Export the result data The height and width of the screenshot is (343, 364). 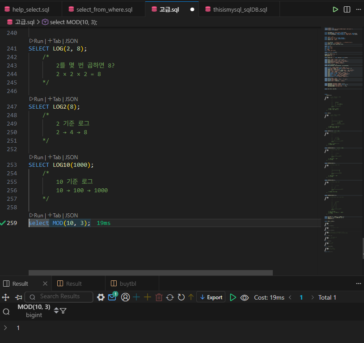[211, 297]
